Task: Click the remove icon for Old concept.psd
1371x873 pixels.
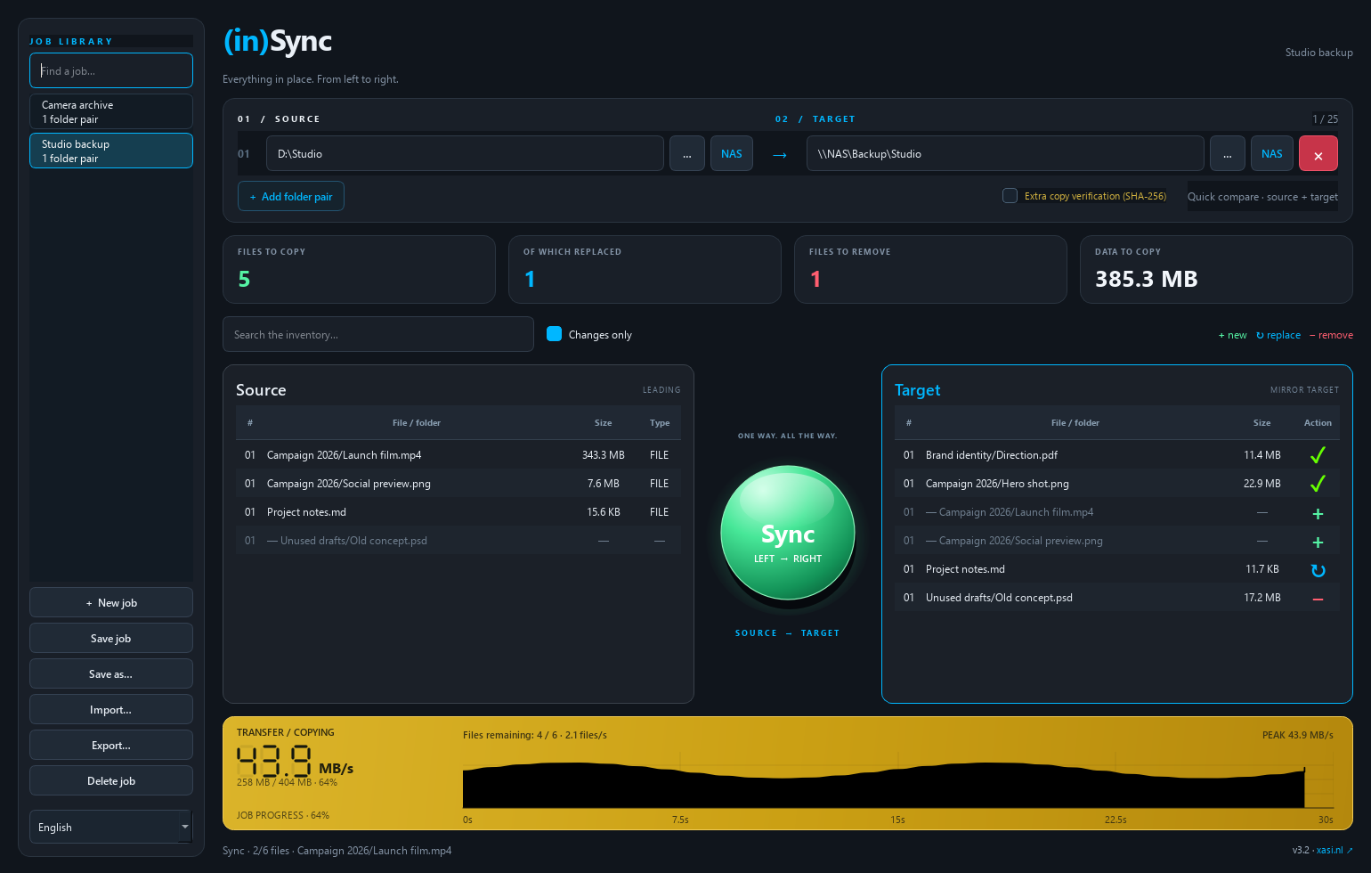Action: coord(1318,599)
